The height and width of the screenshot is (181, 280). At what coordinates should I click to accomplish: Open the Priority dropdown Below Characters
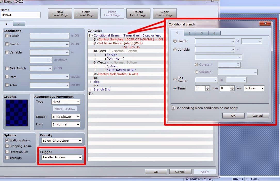(62, 141)
